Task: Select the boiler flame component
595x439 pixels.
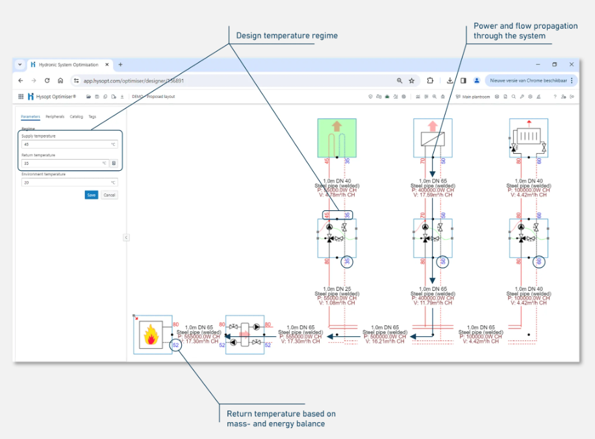Action: coord(153,334)
